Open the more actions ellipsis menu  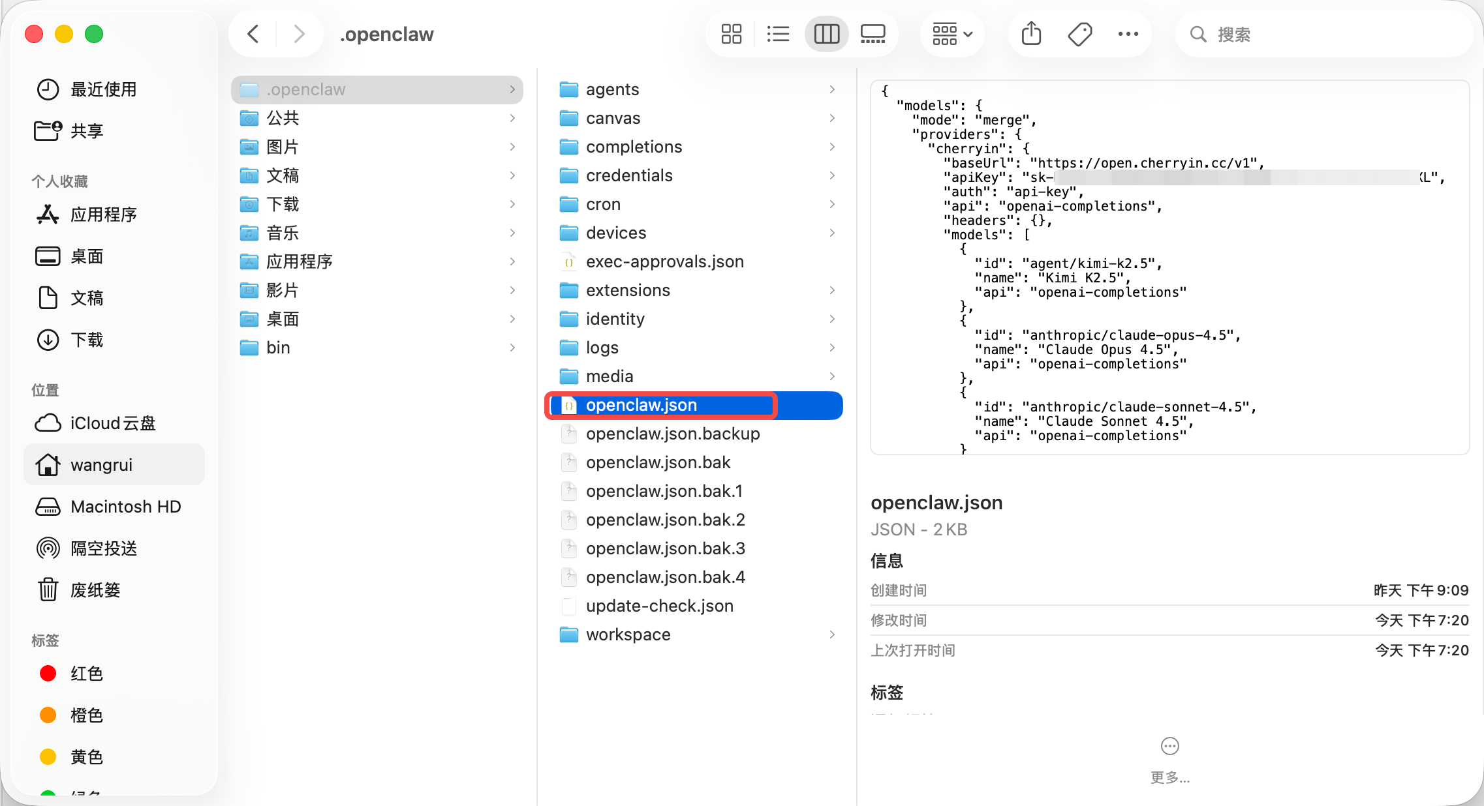tap(1128, 34)
